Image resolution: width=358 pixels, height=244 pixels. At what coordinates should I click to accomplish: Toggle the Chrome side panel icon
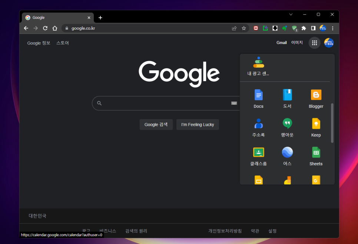point(313,28)
